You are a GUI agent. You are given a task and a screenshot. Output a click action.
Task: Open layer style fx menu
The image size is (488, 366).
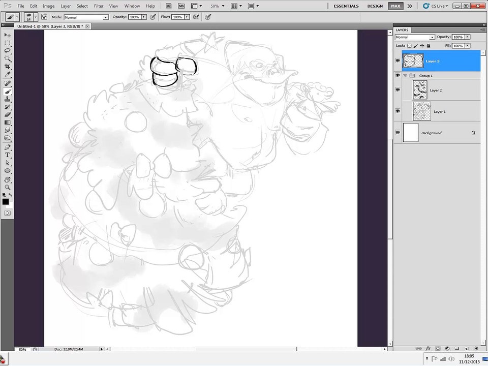point(428,348)
